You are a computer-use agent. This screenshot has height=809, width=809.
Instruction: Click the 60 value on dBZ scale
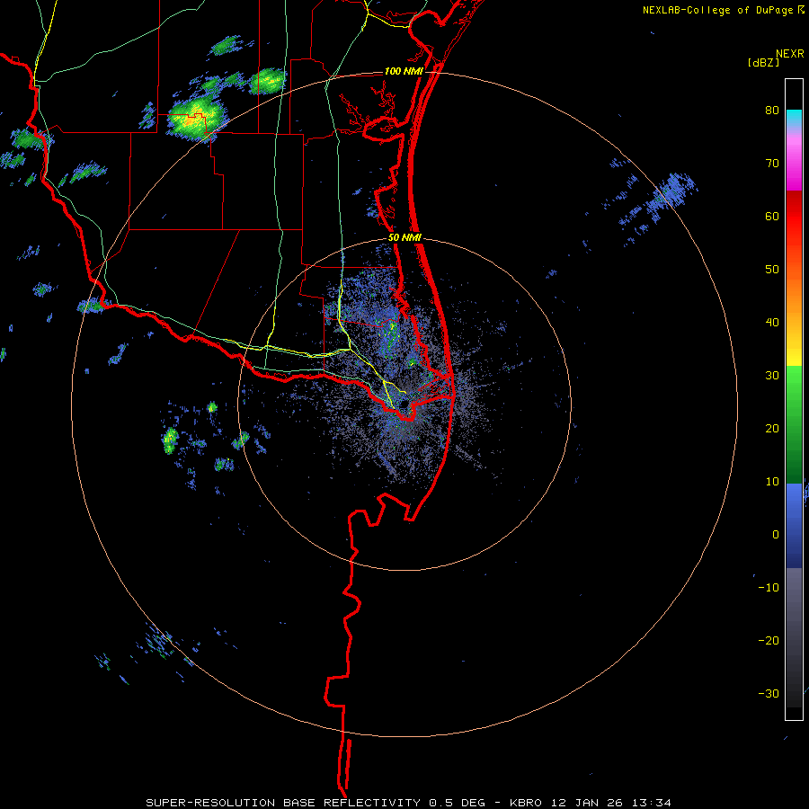pyautogui.click(x=772, y=216)
